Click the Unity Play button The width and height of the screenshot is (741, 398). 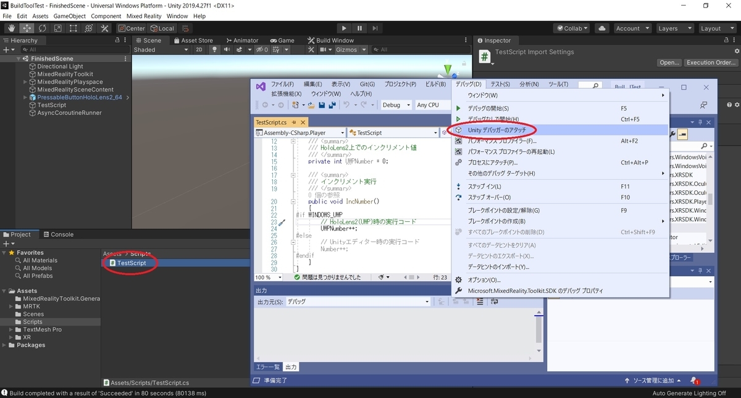[x=345, y=28]
